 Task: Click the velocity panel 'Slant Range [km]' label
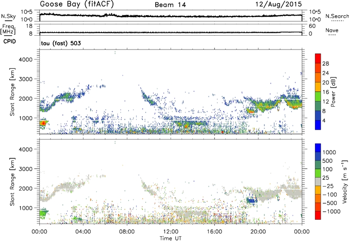[x=12, y=182]
